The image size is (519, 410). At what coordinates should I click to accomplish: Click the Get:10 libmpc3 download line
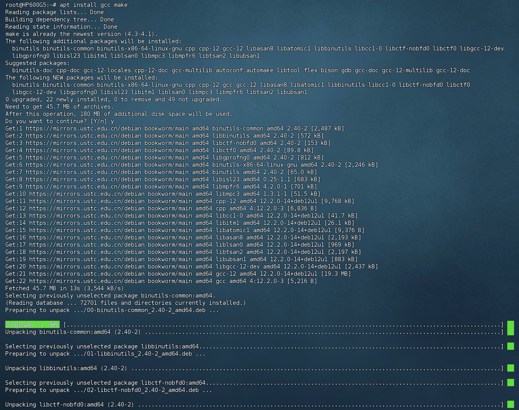pos(163,194)
